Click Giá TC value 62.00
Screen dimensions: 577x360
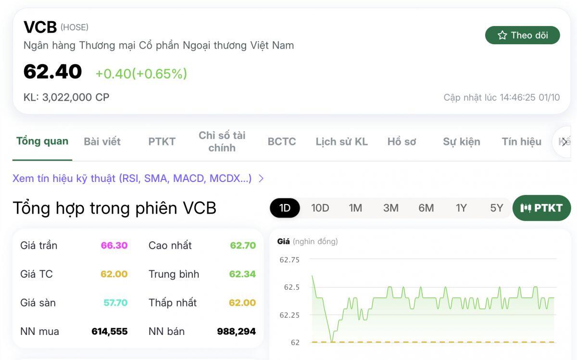point(114,274)
